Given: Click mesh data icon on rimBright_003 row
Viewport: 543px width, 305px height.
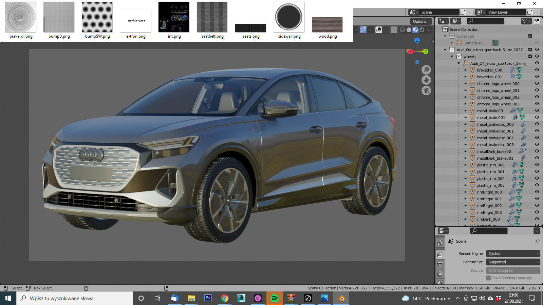Looking at the screenshot, I should pos(519,212).
